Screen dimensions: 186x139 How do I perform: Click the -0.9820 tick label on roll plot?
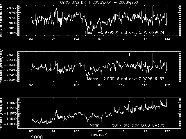coord(10,33)
